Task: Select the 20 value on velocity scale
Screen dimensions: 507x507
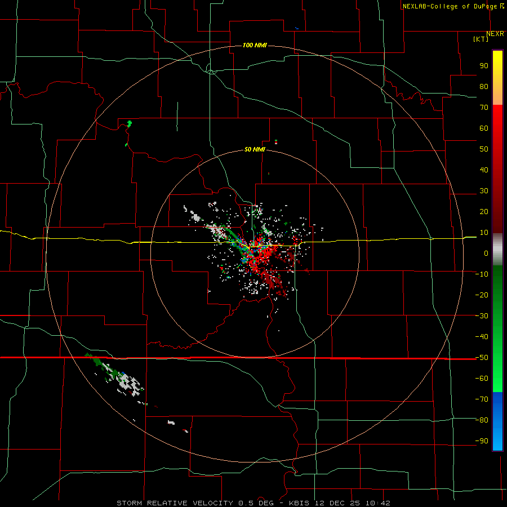Action: click(x=484, y=212)
